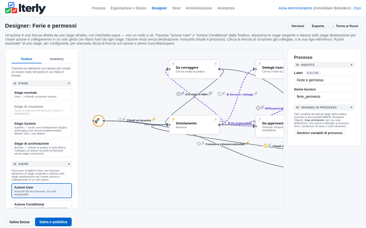Image resolution: width=366 pixels, height=228 pixels.
Task: Open Gestisci variabili di processo
Action: click(x=320, y=133)
